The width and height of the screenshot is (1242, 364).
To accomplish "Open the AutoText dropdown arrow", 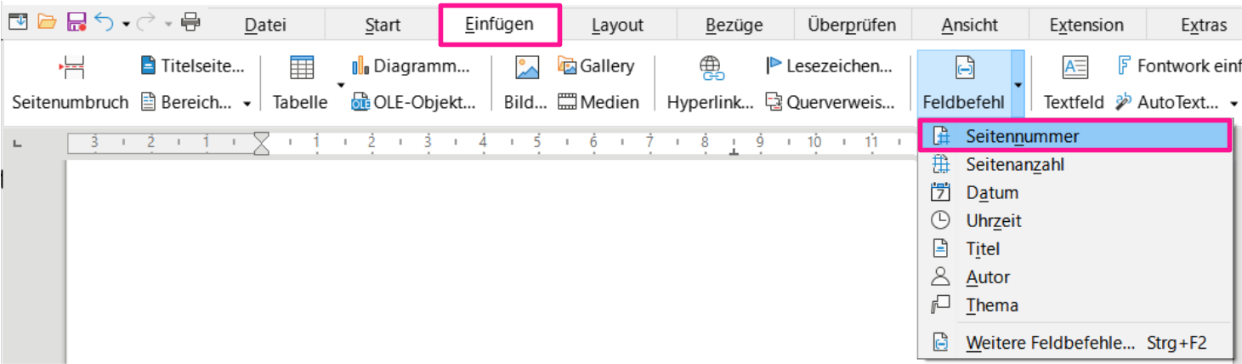I will (1233, 103).
